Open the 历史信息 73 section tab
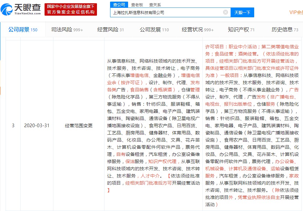The image size is (303, 211). coord(285,30)
